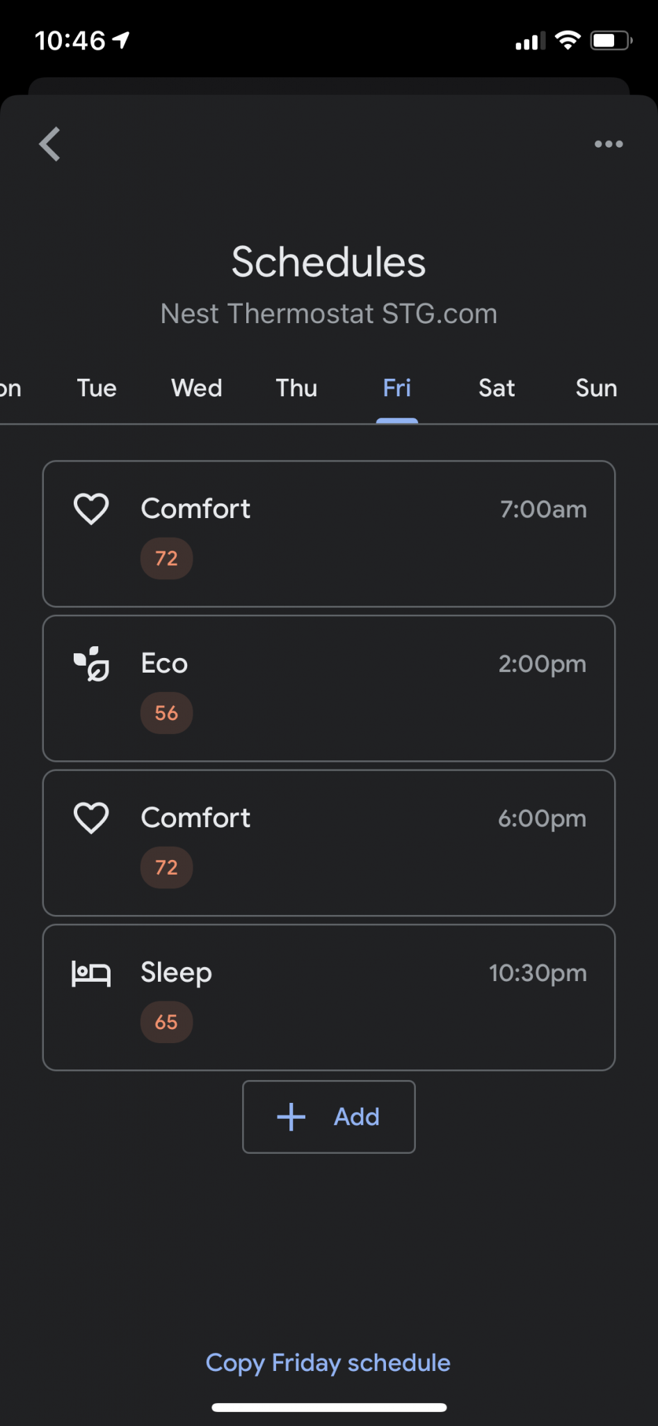This screenshot has width=658, height=1426.
Task: Tap the Eco leaf icon
Action: click(x=92, y=664)
